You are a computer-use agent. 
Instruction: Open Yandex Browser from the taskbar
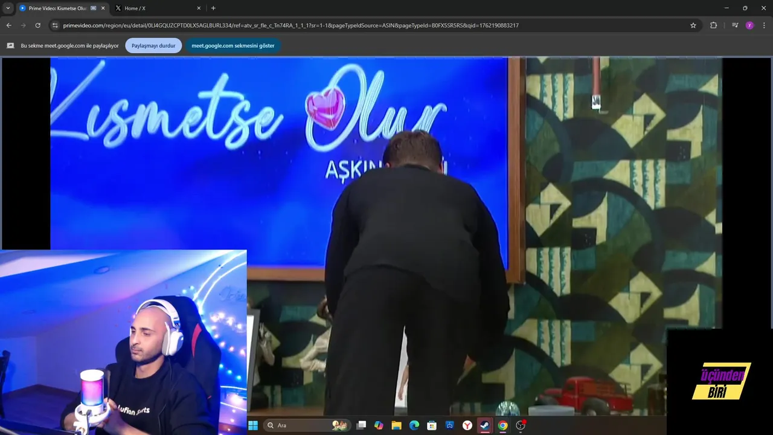467,425
